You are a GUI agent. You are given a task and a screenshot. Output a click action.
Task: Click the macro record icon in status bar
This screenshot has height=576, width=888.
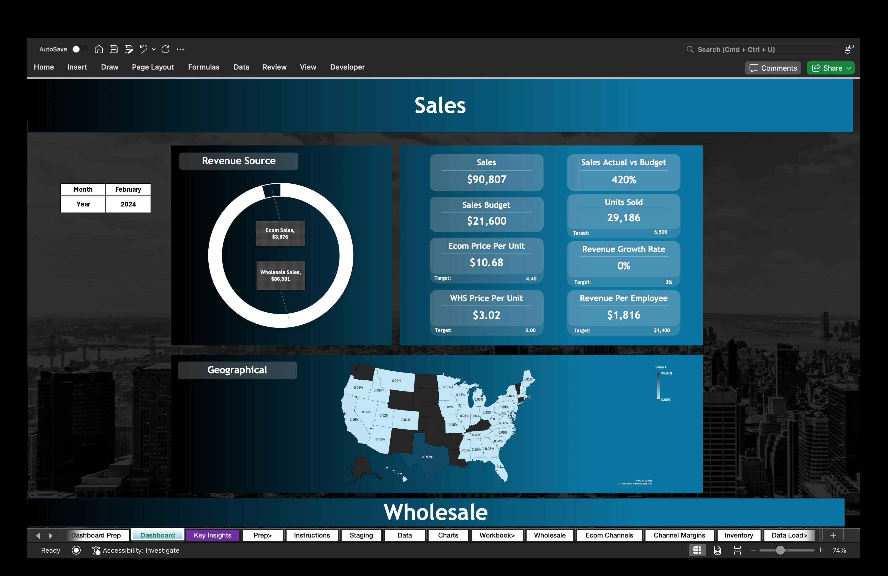[x=76, y=550]
